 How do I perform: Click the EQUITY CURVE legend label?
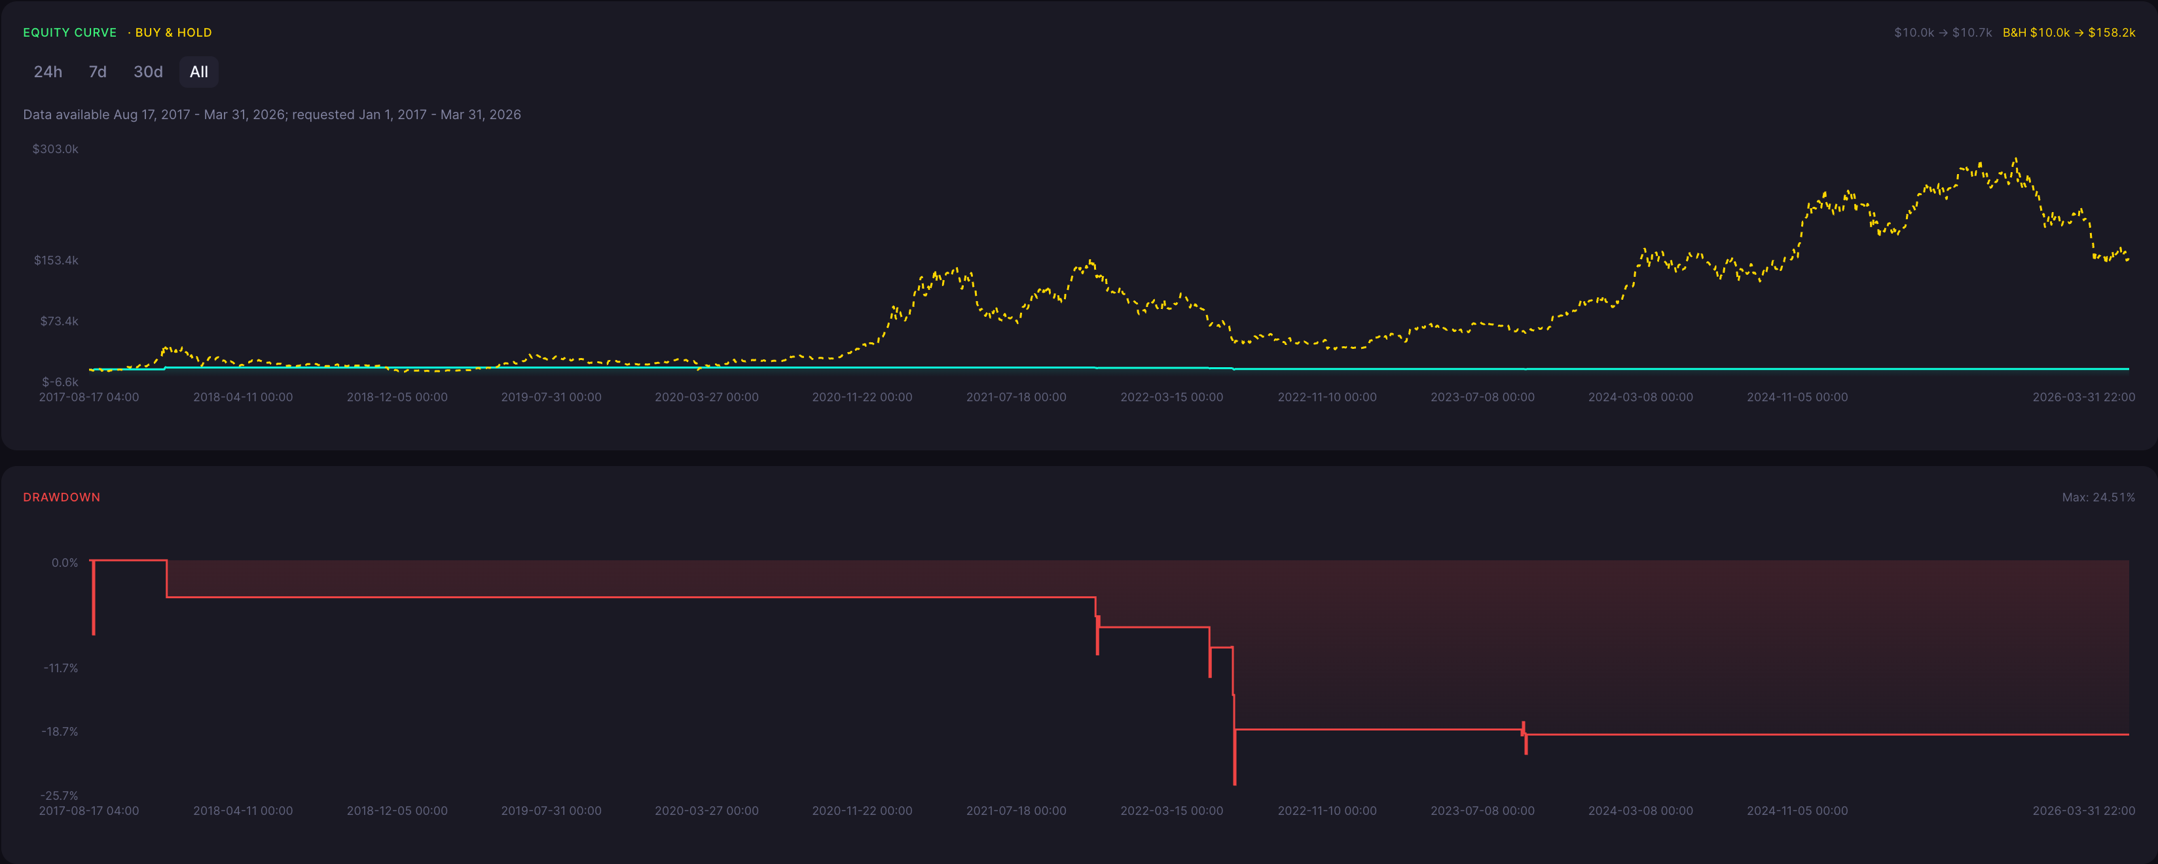[x=69, y=33]
